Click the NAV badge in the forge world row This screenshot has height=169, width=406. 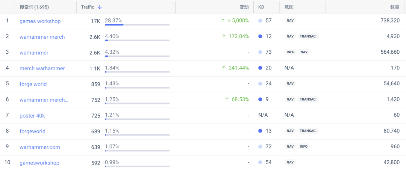point(290,84)
